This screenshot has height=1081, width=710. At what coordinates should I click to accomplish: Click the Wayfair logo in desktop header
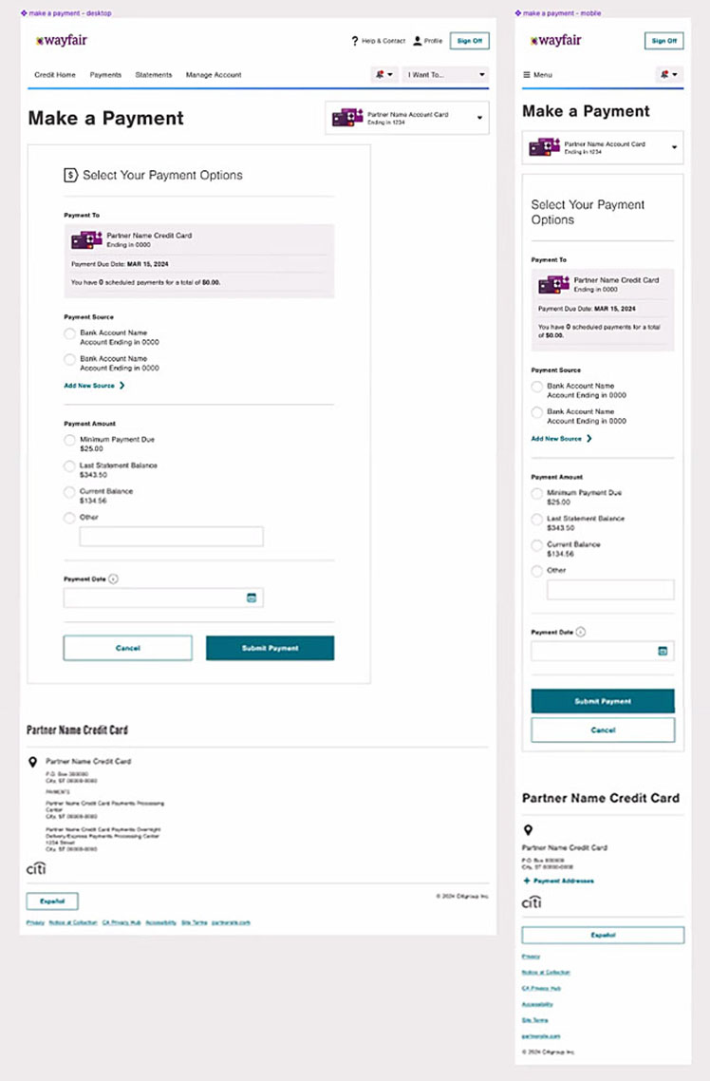62,41
